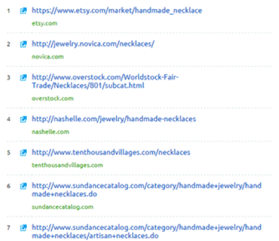This screenshot has width=279, height=241.
Task: Select the green overstock.com domain label
Action: pyautogui.click(x=52, y=99)
